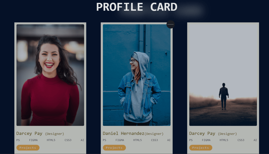Select the woman in red photo
Screen dimensions: 269x154
pos(50,75)
